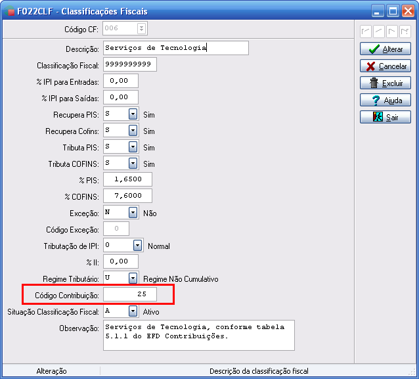Click 'Ativo' text beside situação field
Viewport: 419px width, 379px height.
[x=151, y=312]
